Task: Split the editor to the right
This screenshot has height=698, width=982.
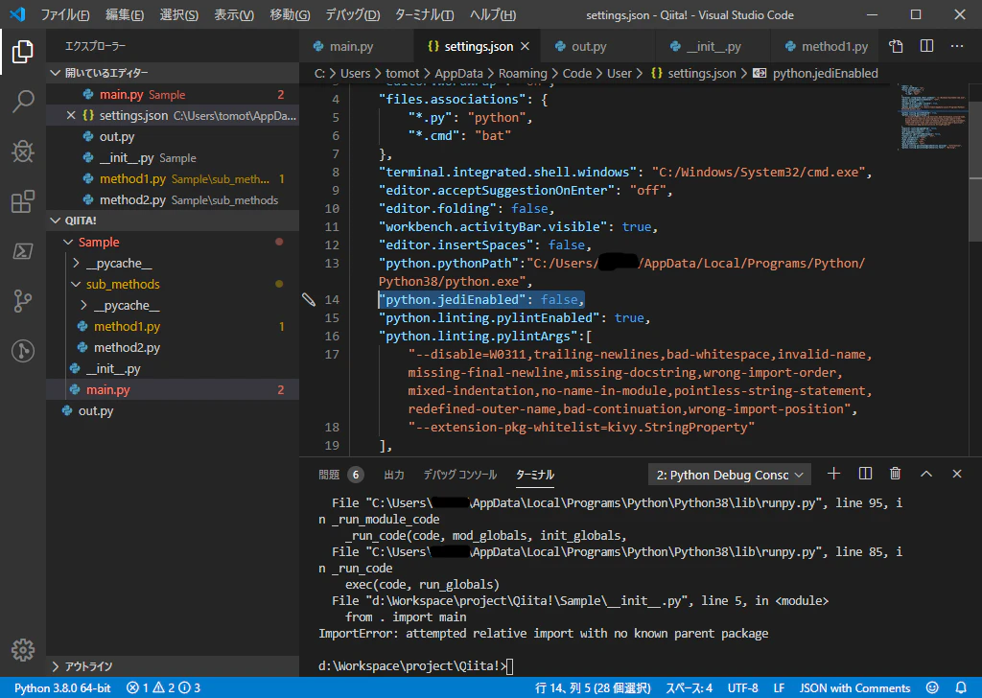Action: click(x=927, y=46)
